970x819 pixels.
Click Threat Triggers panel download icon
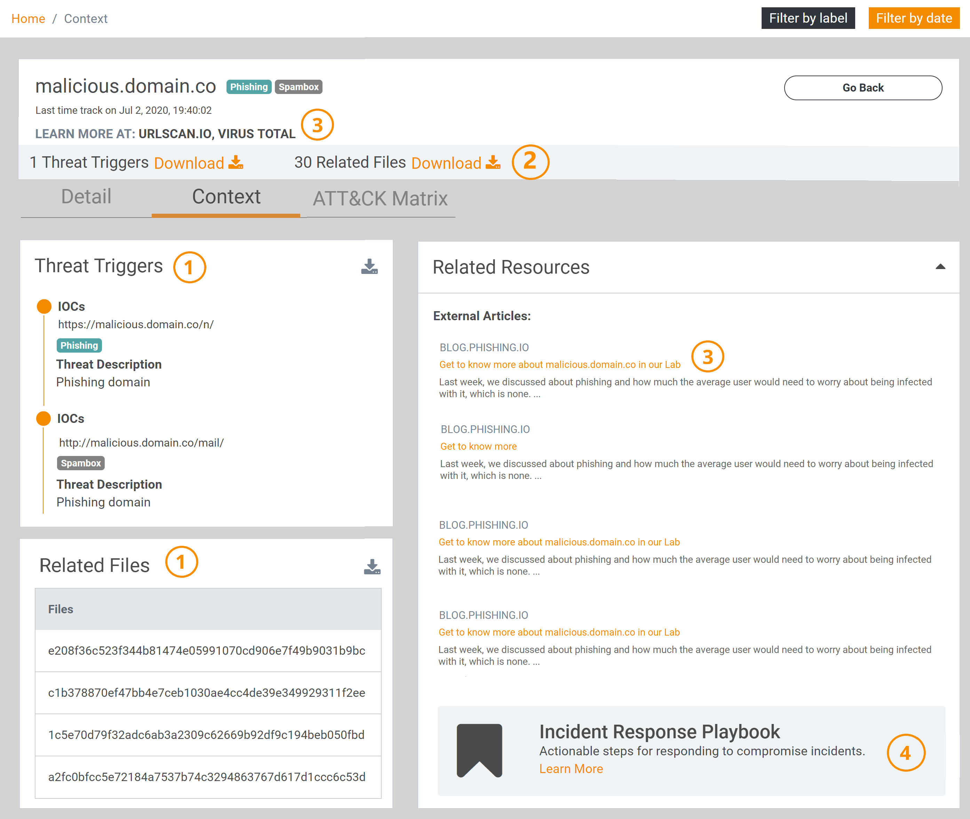[369, 267]
